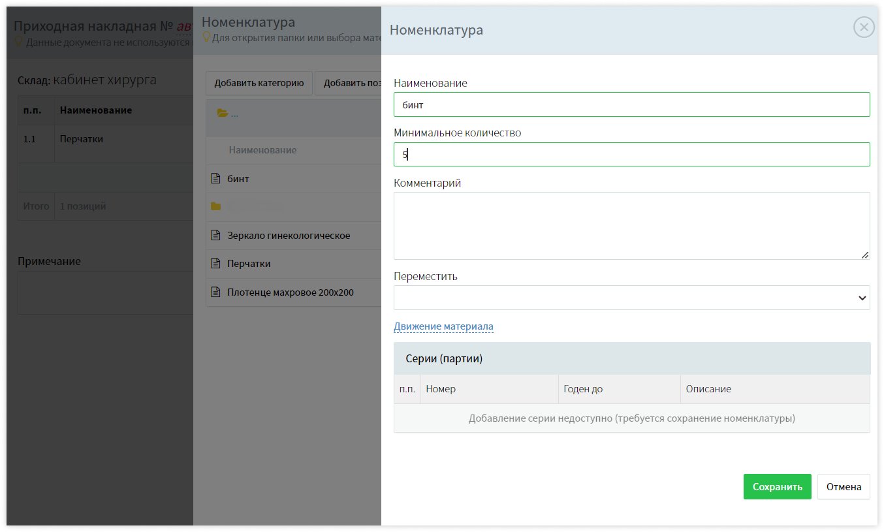
Task: Click inside the Комментарий text area
Action: pyautogui.click(x=631, y=226)
